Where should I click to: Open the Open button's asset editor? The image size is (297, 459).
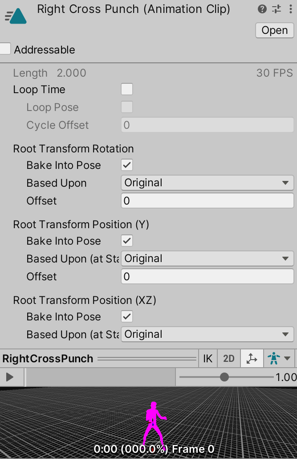point(274,30)
